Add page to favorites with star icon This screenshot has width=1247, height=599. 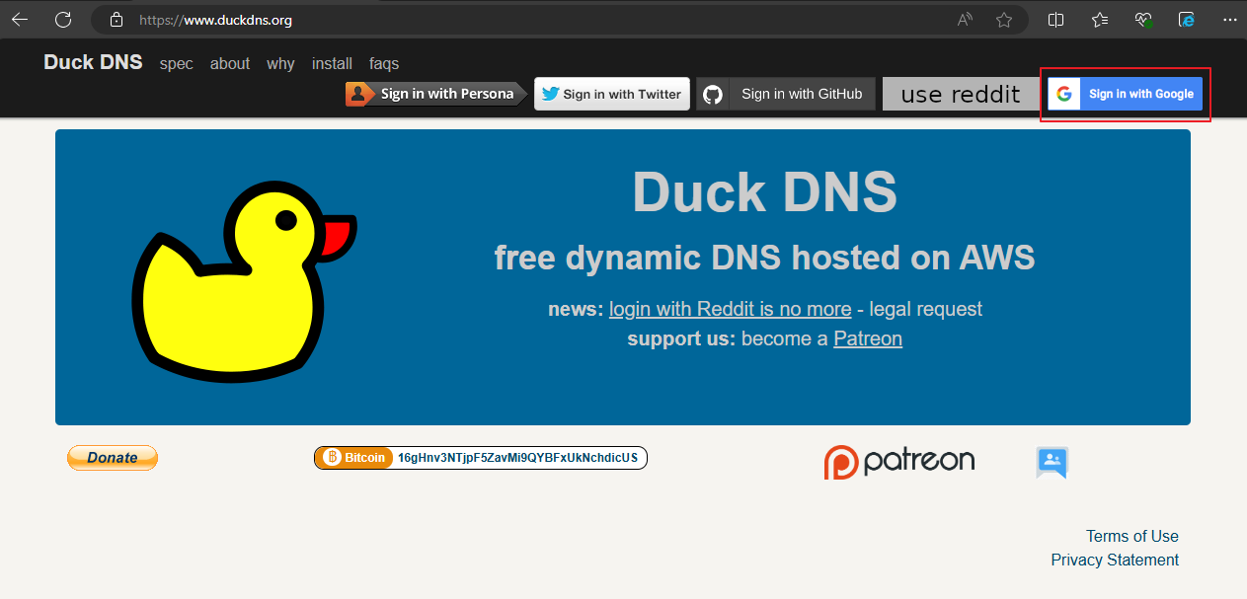[x=1004, y=20]
